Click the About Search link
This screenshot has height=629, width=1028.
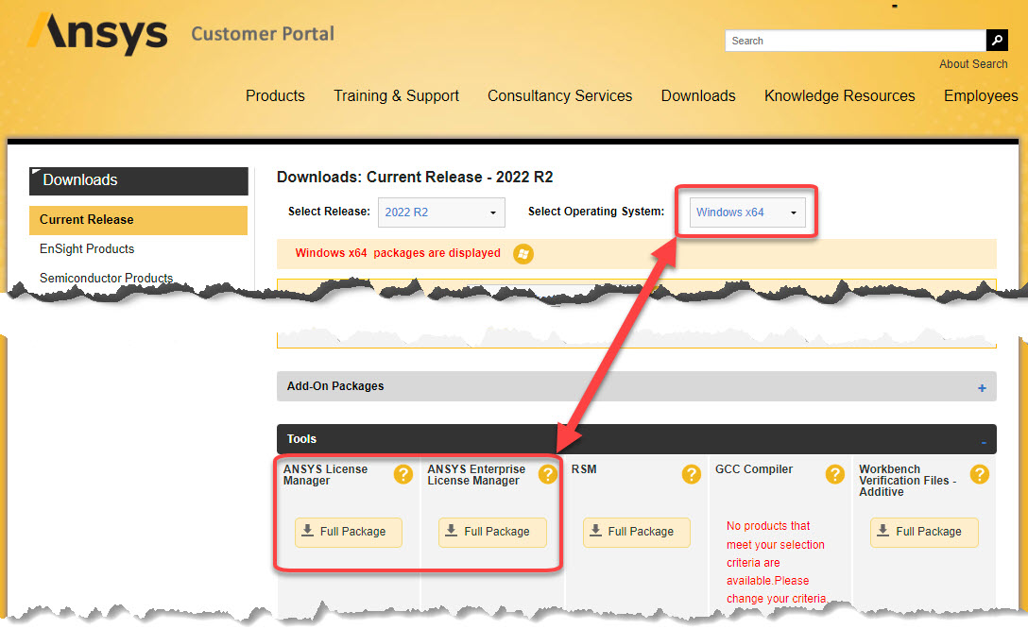973,64
